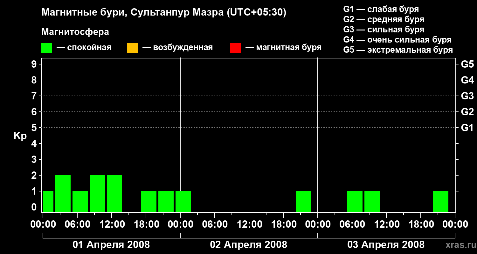
Task: Click the '— спокойная' legend label
Action: [x=84, y=48]
